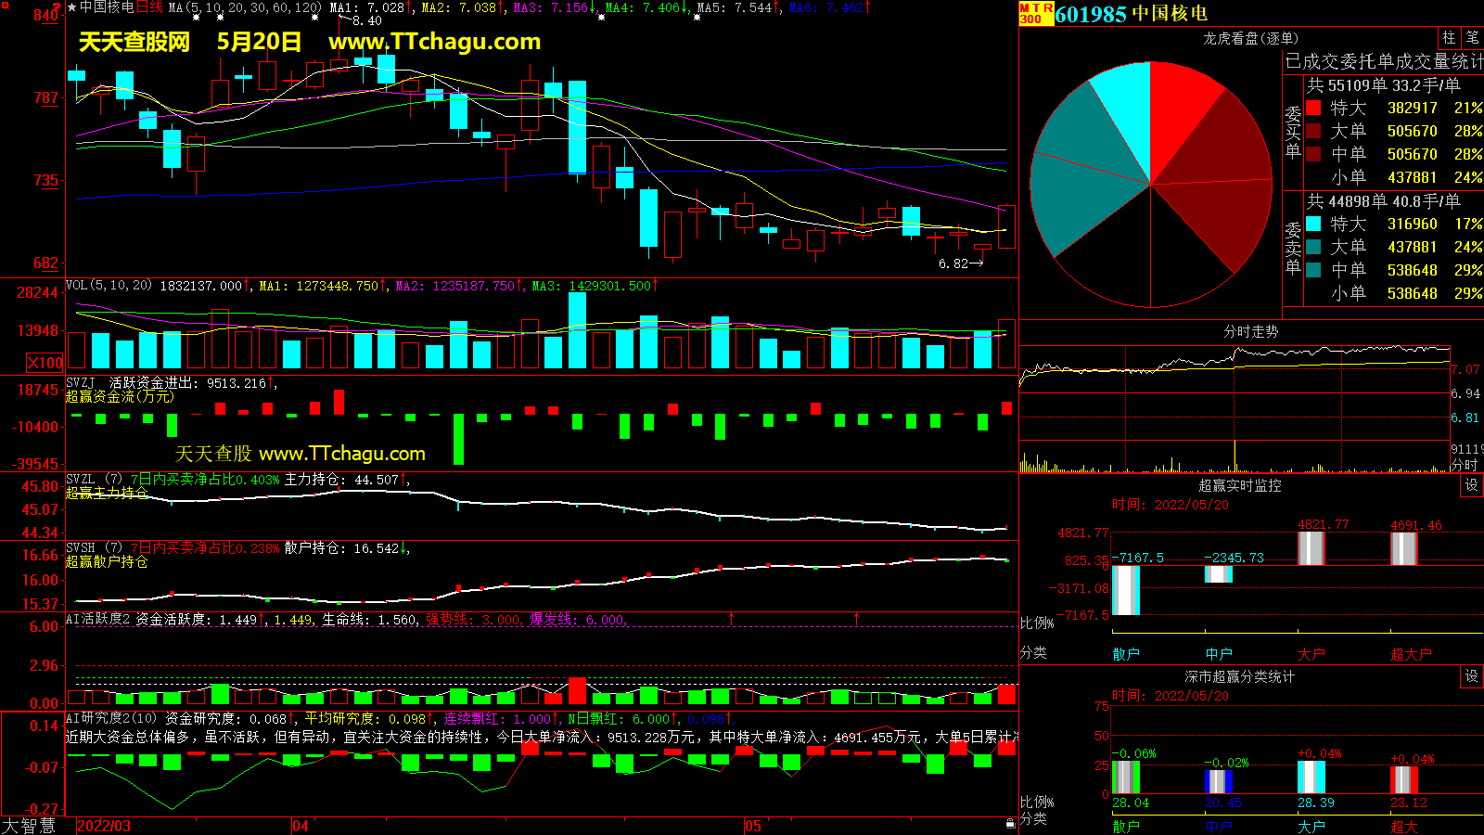Switch to 笔 per-trade view
1484x835 pixels.
tap(1472, 38)
